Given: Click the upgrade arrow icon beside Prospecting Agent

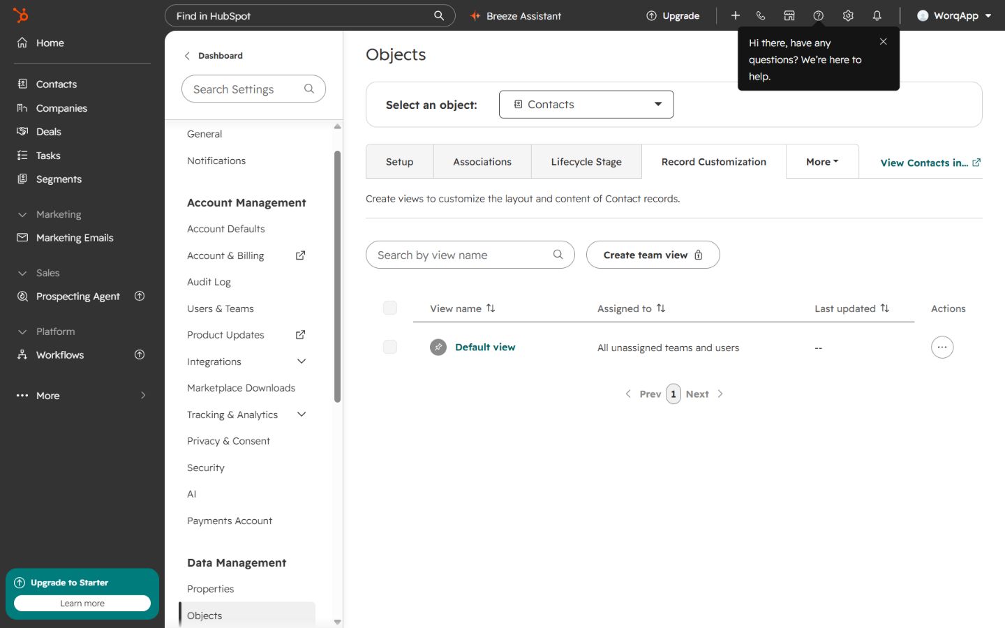Looking at the screenshot, I should pos(140,296).
